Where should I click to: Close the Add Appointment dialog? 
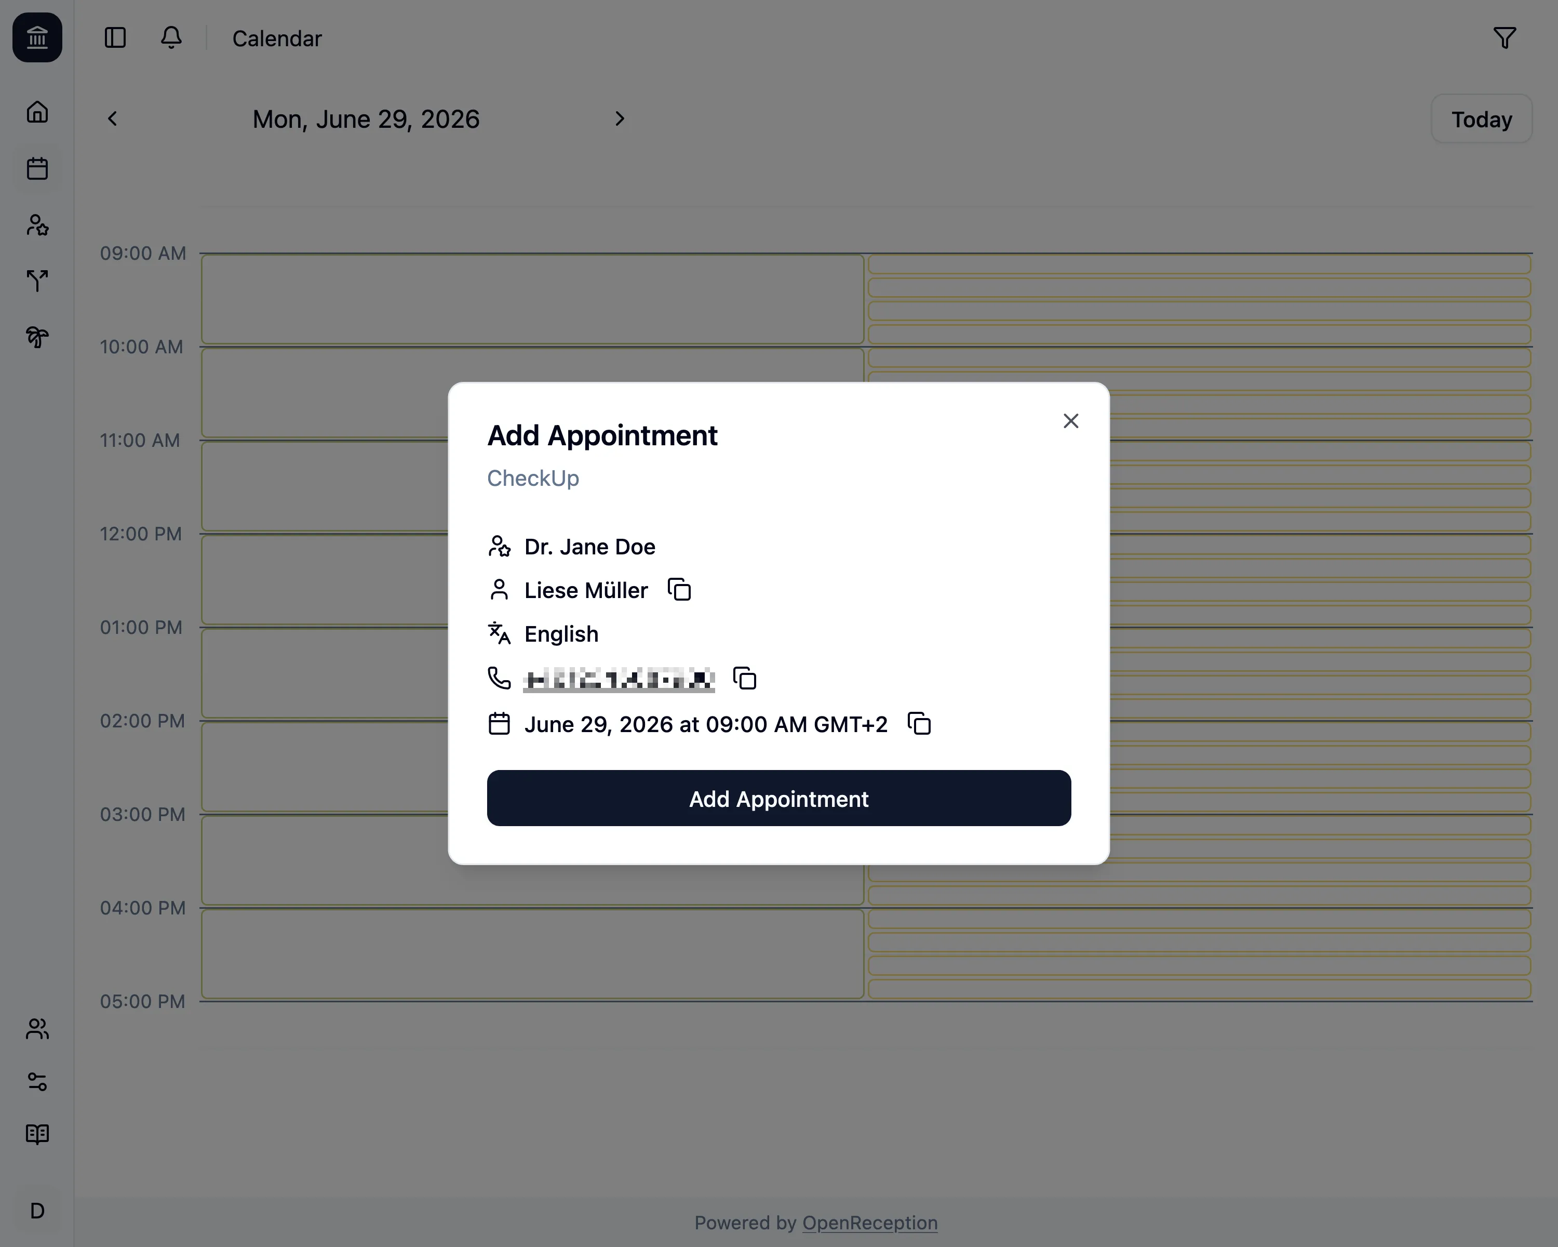1070,421
